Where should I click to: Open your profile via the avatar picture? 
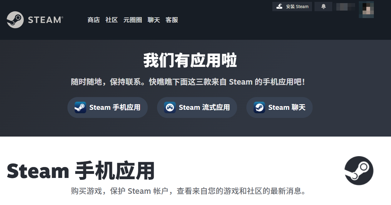tap(366, 9)
